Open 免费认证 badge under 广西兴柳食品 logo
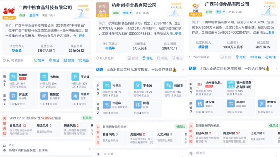 tap(196, 14)
